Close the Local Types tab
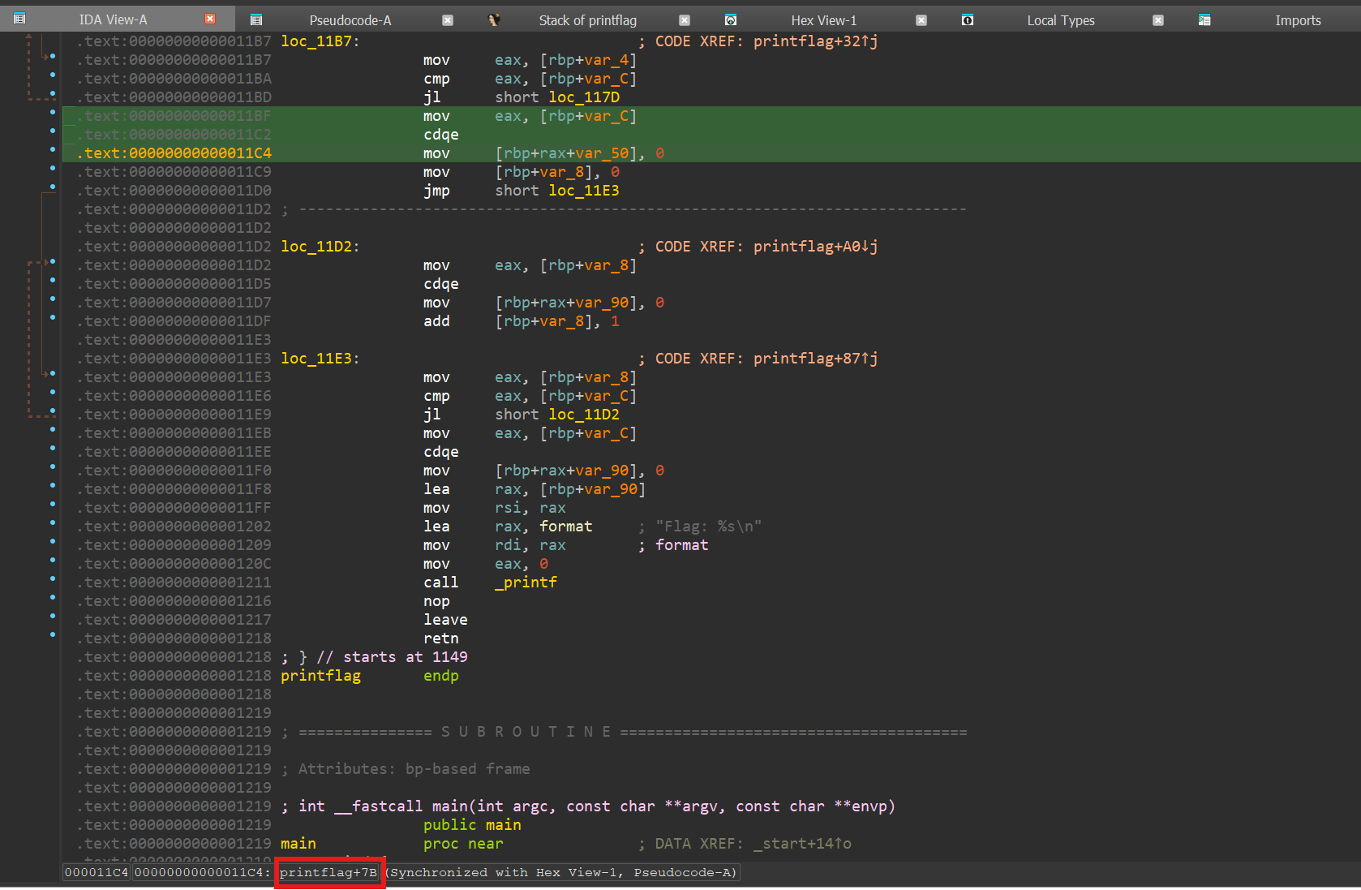This screenshot has height=890, width=1361. tap(1158, 20)
